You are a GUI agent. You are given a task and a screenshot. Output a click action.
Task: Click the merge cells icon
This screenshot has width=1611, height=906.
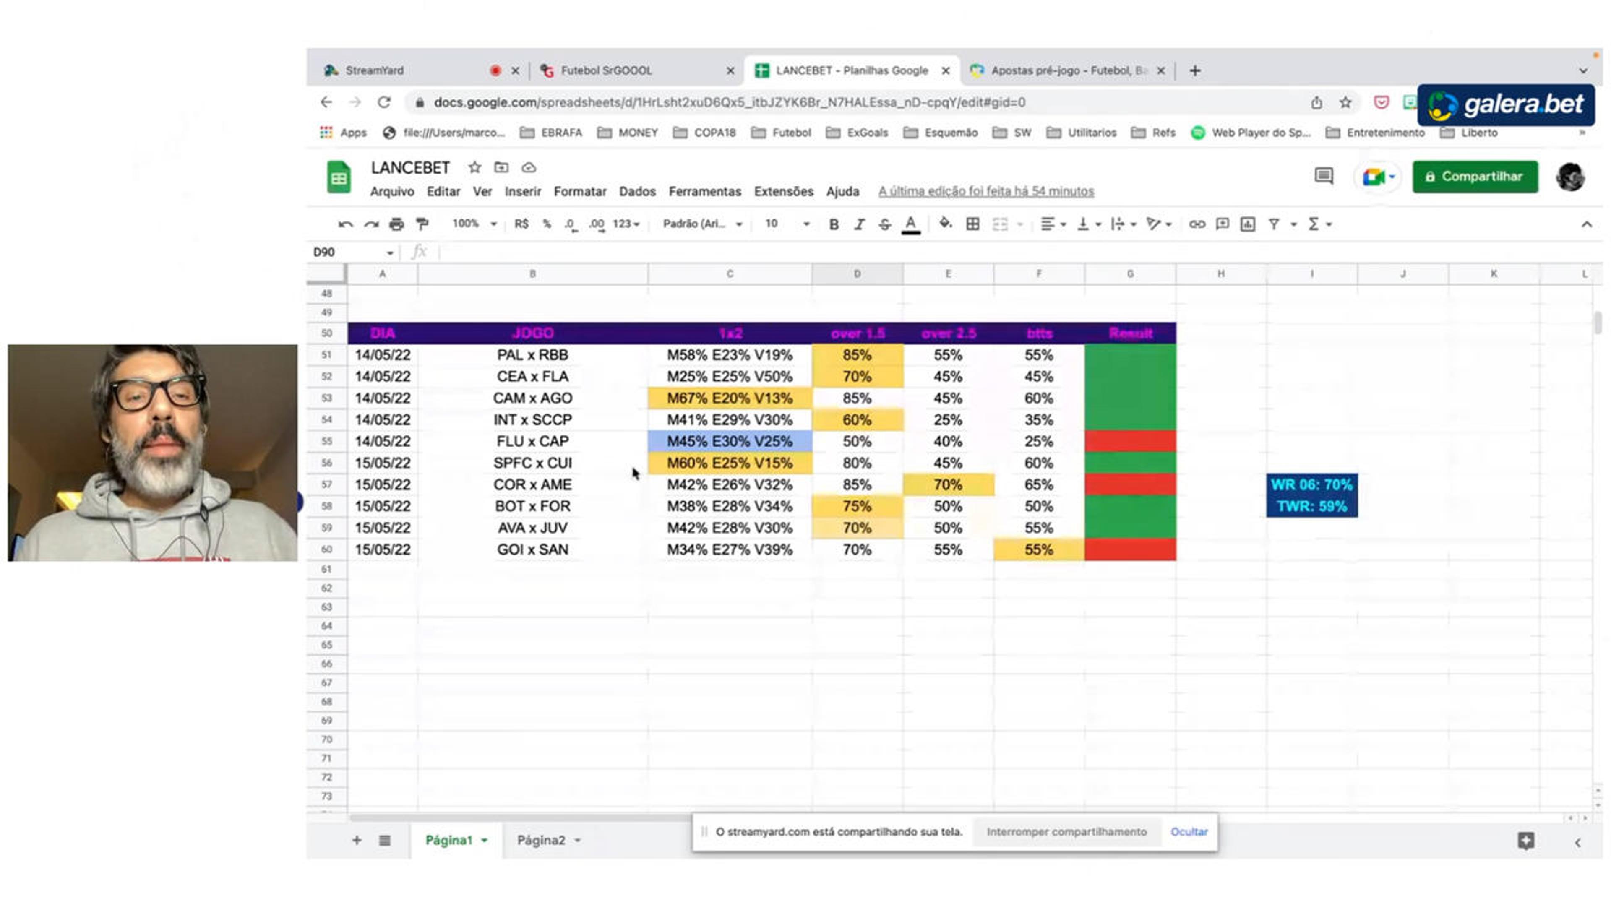(1000, 224)
